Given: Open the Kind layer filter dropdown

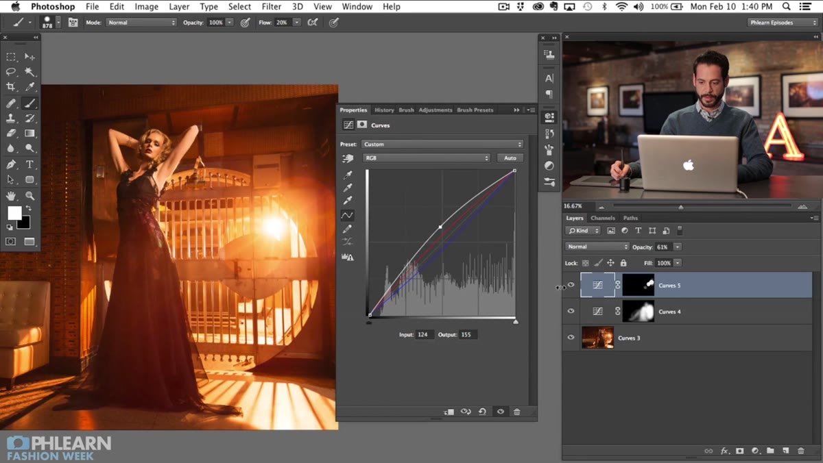Looking at the screenshot, I should point(584,231).
